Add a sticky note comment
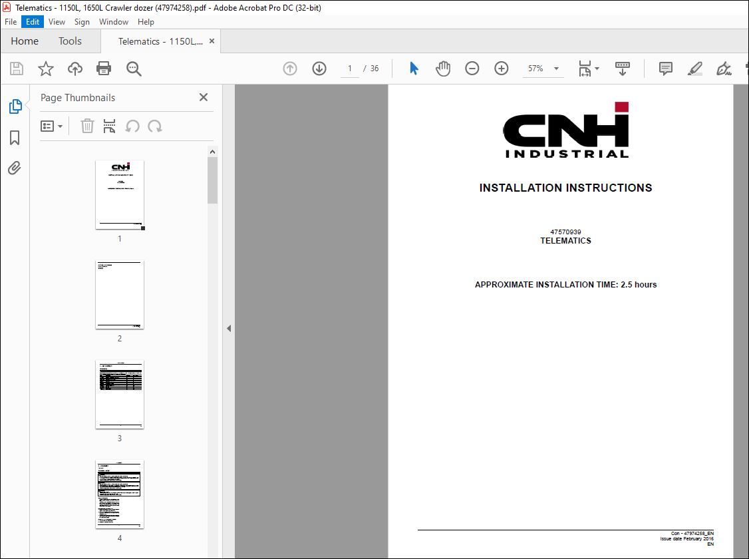This screenshot has width=749, height=559. coord(665,69)
